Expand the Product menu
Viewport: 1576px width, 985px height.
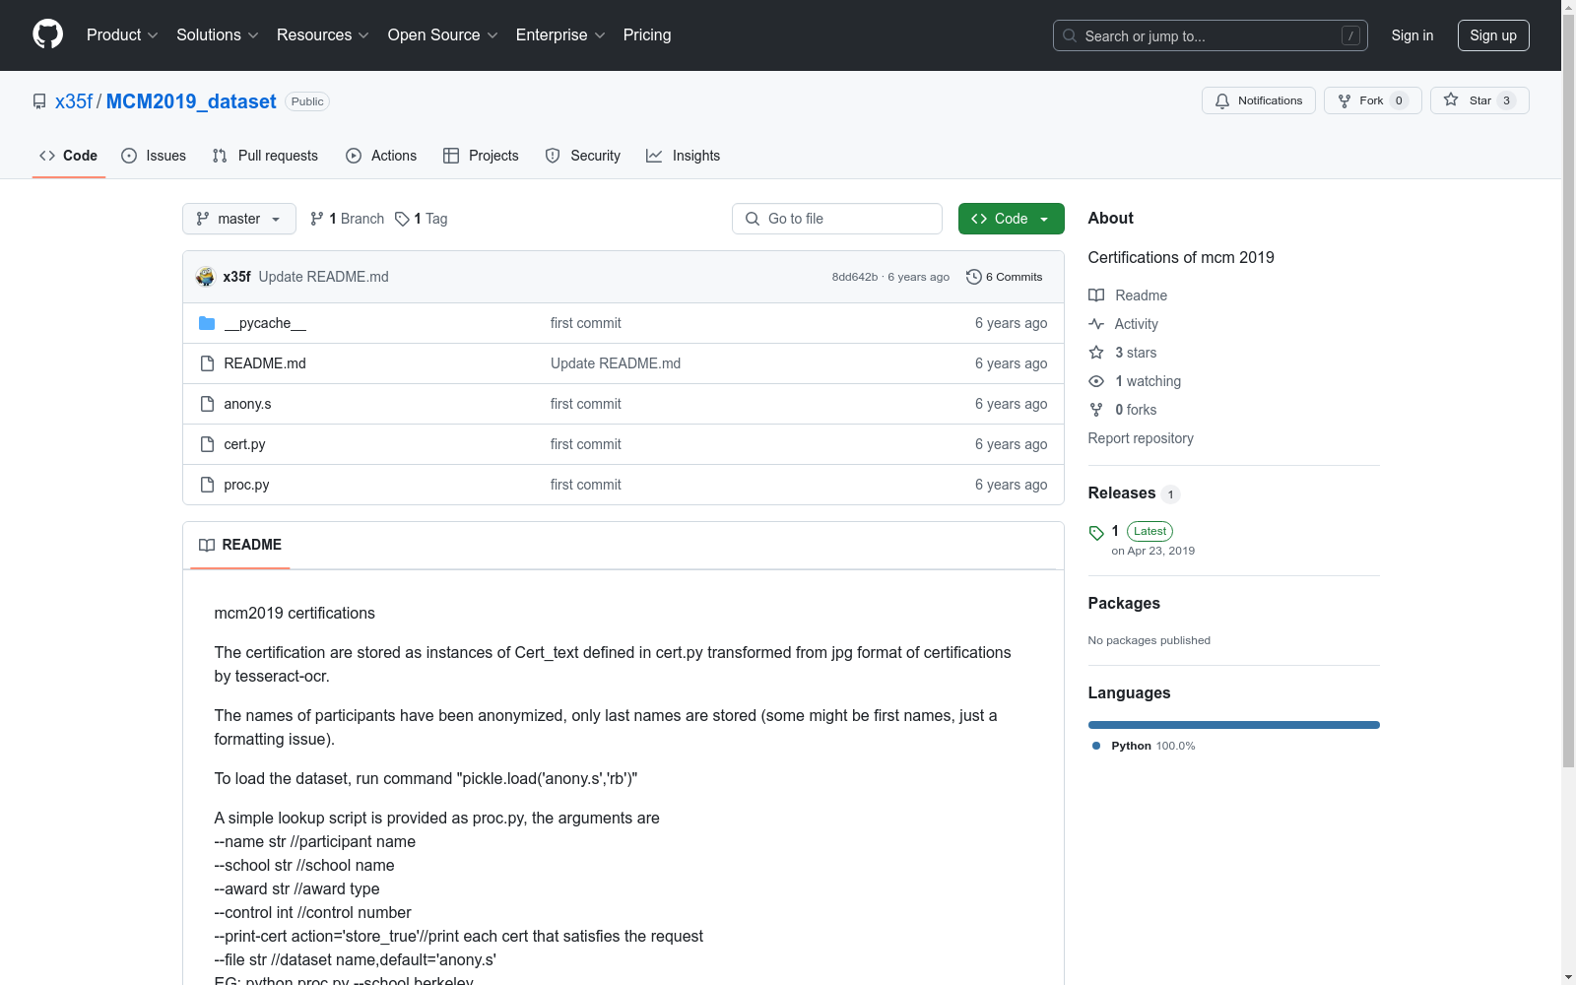(x=122, y=35)
